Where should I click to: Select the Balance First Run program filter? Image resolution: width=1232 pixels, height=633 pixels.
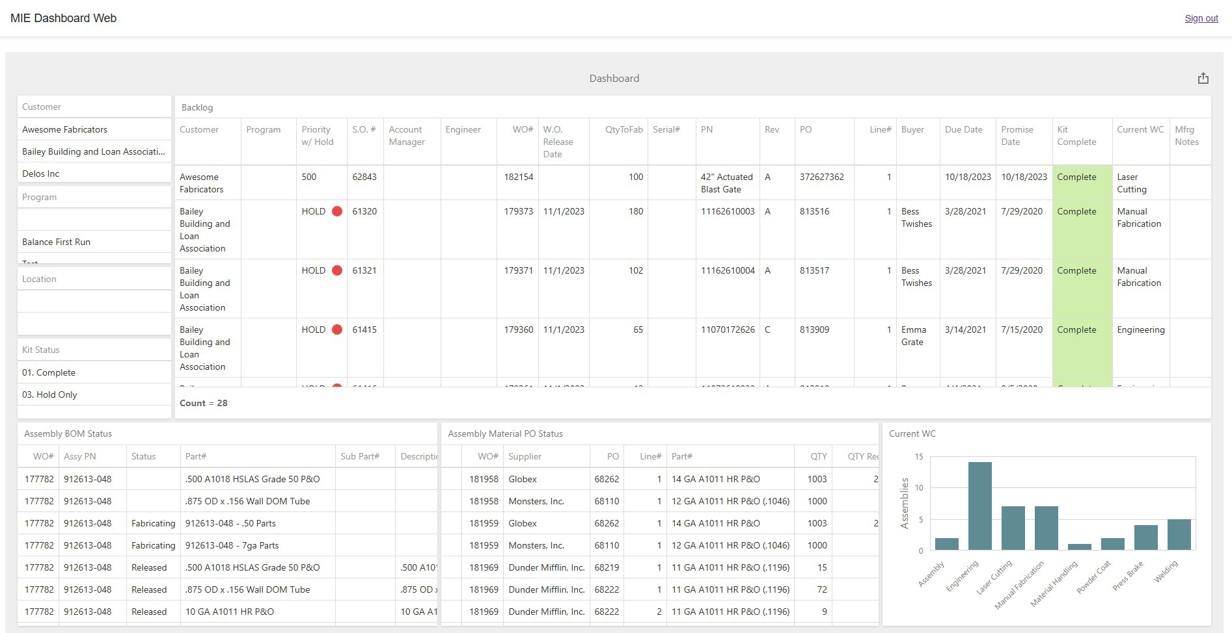[94, 242]
